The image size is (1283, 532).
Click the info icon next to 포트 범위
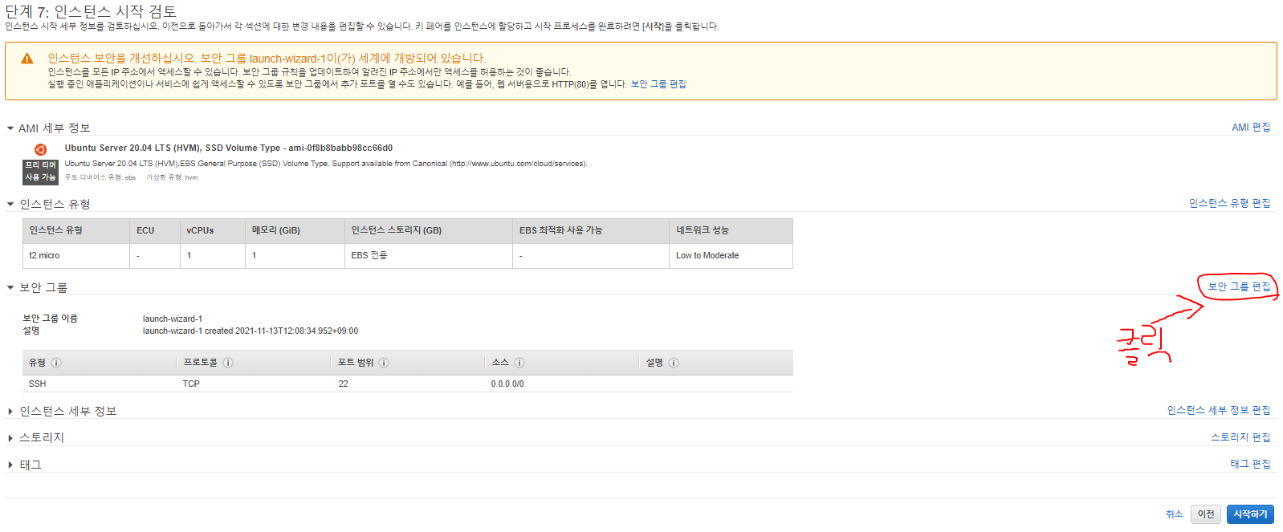384,363
